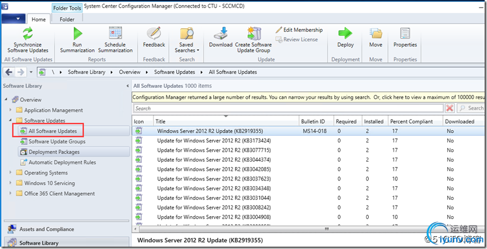Select update row KB3042085
This screenshot has height=249, width=487.
(x=308, y=169)
